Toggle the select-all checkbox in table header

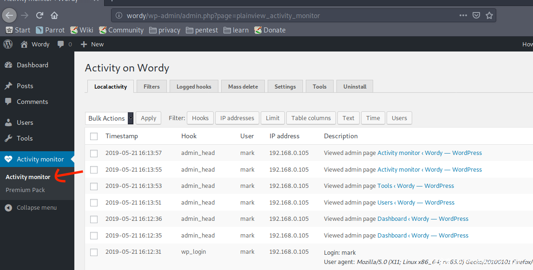click(94, 136)
